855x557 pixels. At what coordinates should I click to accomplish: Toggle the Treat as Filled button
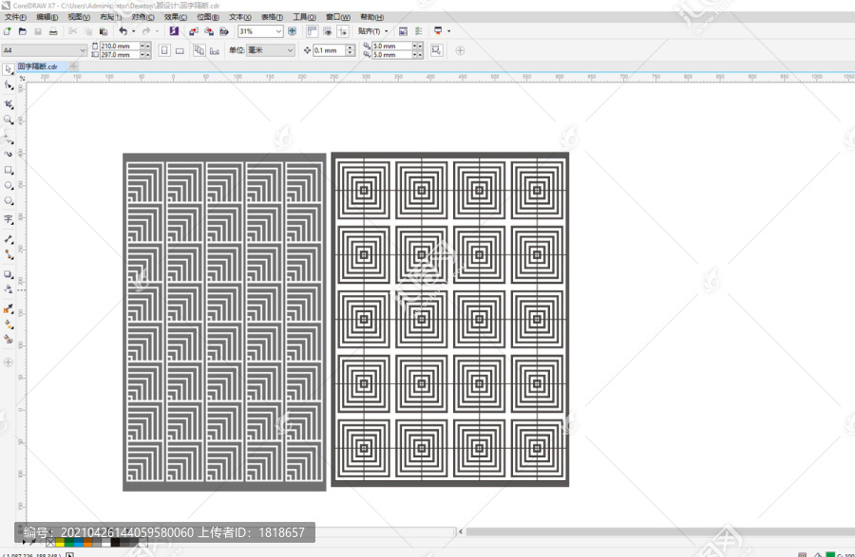pyautogui.click(x=436, y=50)
